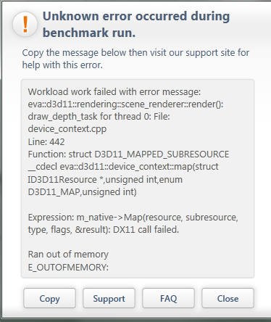Click the 'benchmark run.' heading line
Screen dimensions: 271x322
[89, 33]
